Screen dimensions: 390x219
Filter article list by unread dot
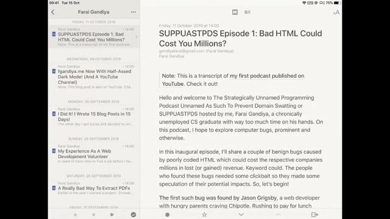(93, 215)
